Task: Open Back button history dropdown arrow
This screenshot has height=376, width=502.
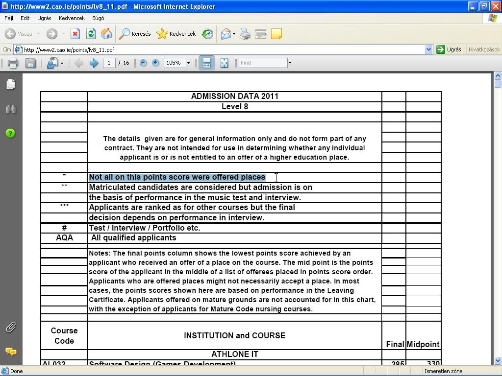Action: tap(38, 34)
